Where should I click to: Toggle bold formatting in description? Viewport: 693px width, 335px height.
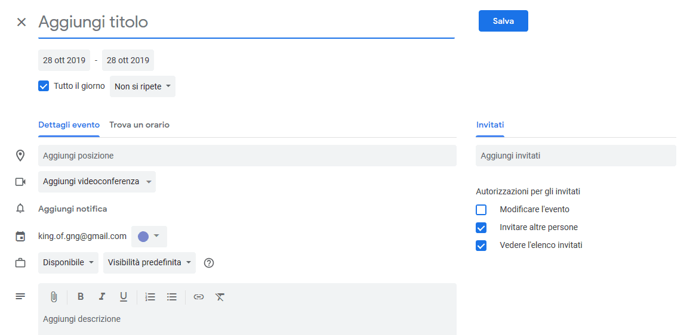[x=81, y=297]
